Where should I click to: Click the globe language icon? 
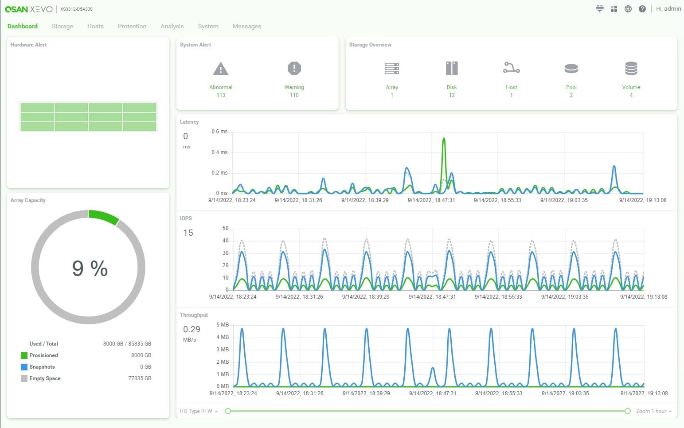tap(628, 9)
